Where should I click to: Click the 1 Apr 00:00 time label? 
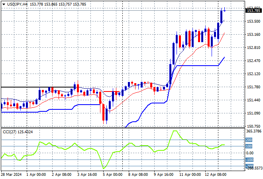point(36,175)
